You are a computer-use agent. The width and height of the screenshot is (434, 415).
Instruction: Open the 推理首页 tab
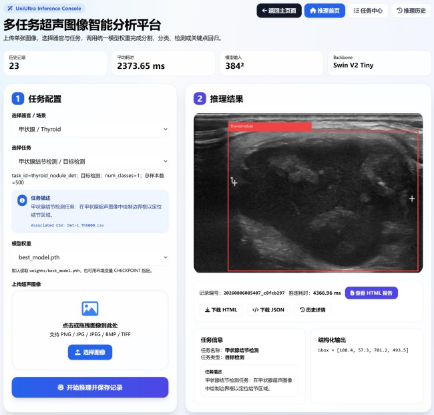(x=324, y=11)
